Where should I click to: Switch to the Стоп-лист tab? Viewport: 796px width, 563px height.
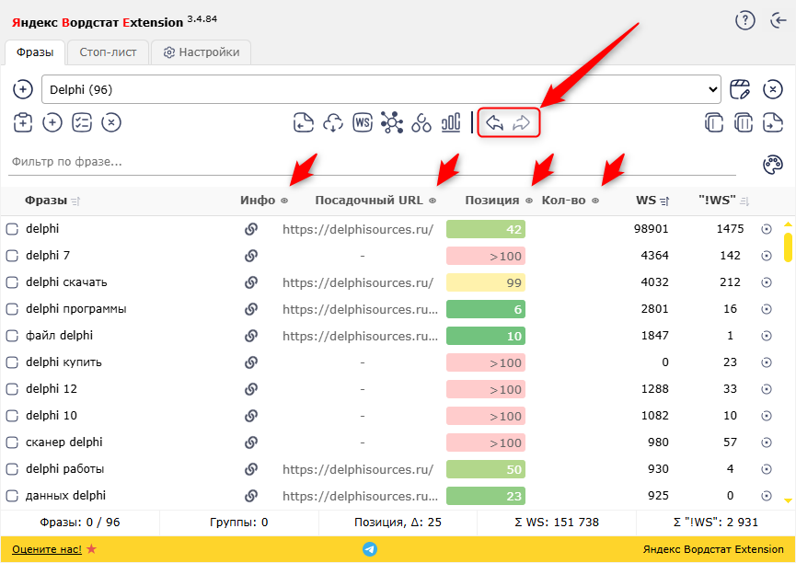pyautogui.click(x=108, y=52)
